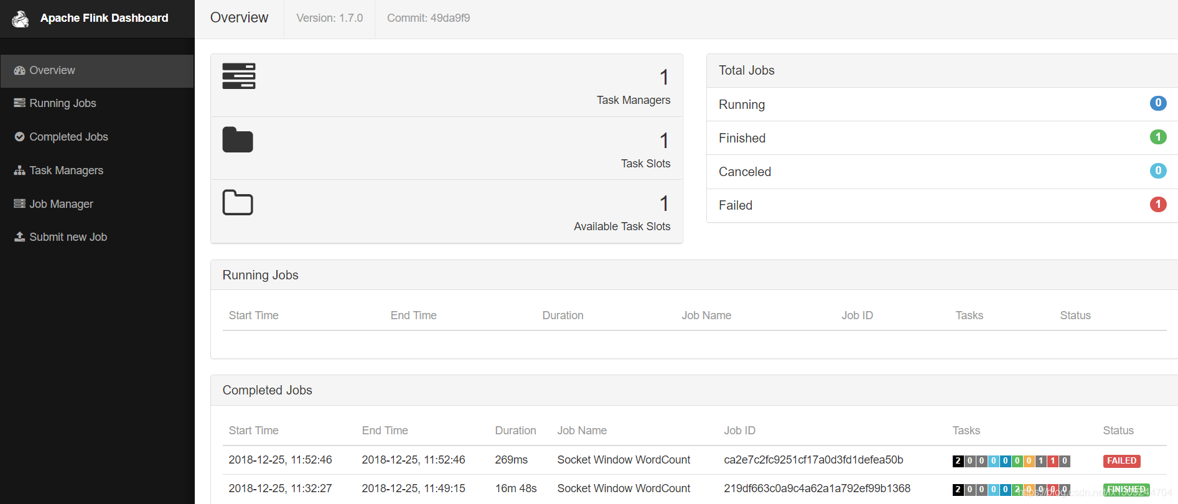
Task: Click the Status header in Running Jobs
Action: (1075, 315)
